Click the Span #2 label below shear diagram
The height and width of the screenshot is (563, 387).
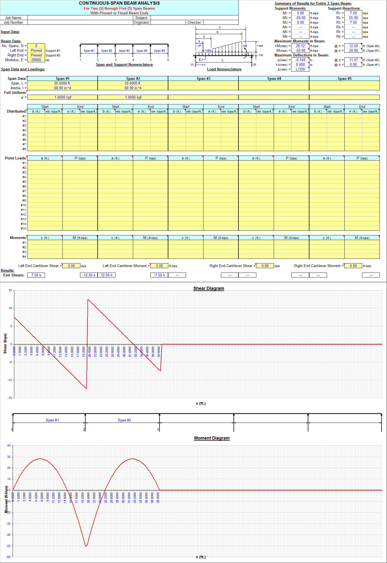(x=124, y=420)
